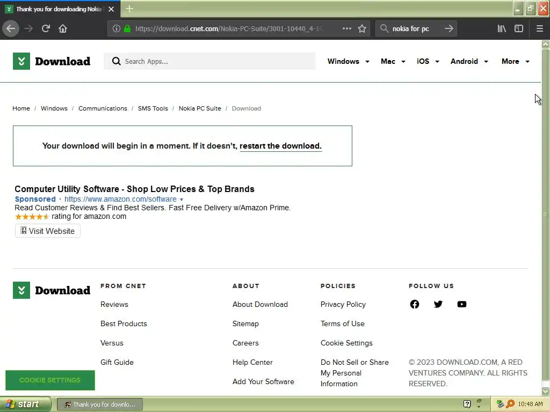
Task: Go to Home breadcrumb
Action: [21, 108]
